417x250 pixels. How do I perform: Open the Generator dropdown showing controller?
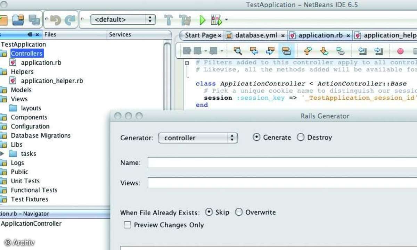click(198, 138)
